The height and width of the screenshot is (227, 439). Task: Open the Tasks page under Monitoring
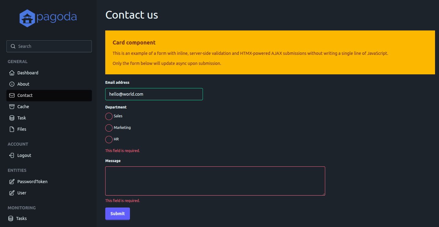tap(21, 218)
